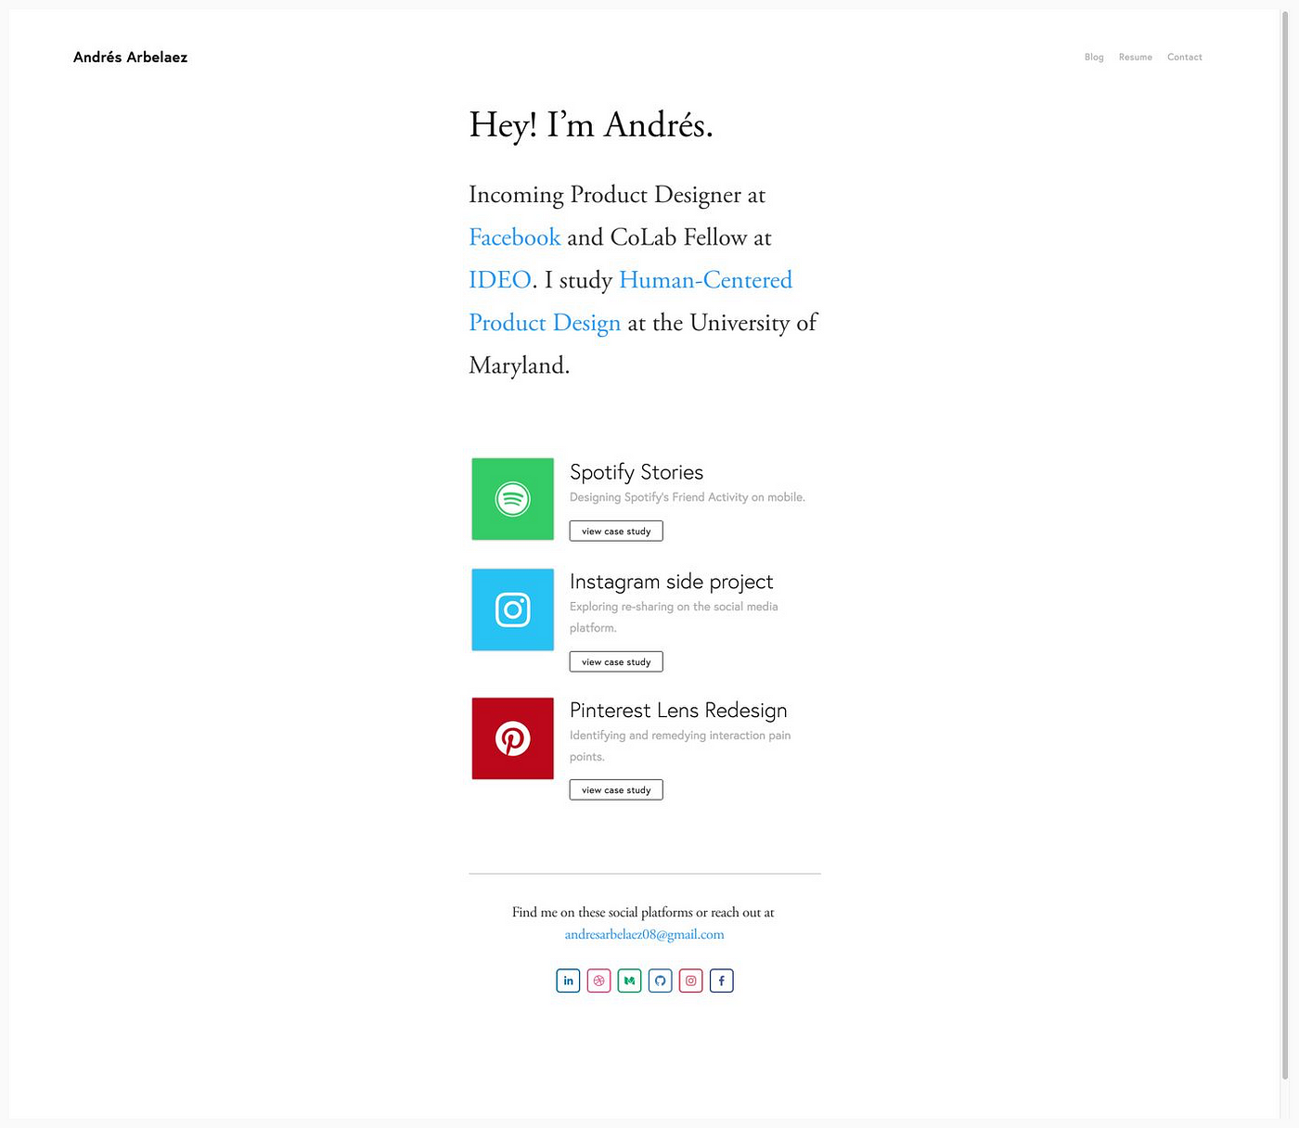Click the 'Hey! I'm Andrés.' heading
Image resolution: width=1299 pixels, height=1128 pixels.
(x=591, y=125)
